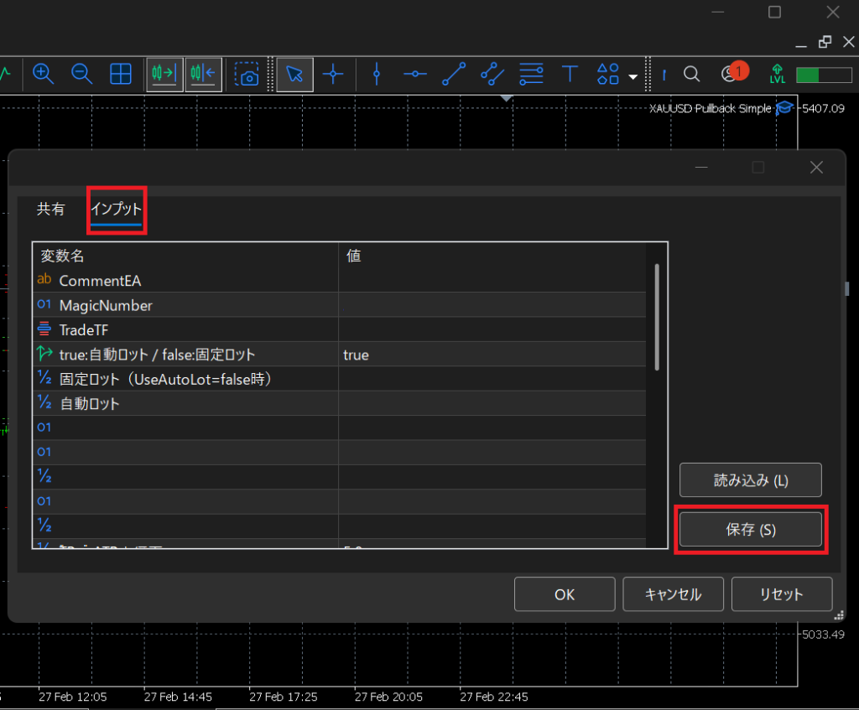Click the zoom in magnifier icon

(43, 74)
